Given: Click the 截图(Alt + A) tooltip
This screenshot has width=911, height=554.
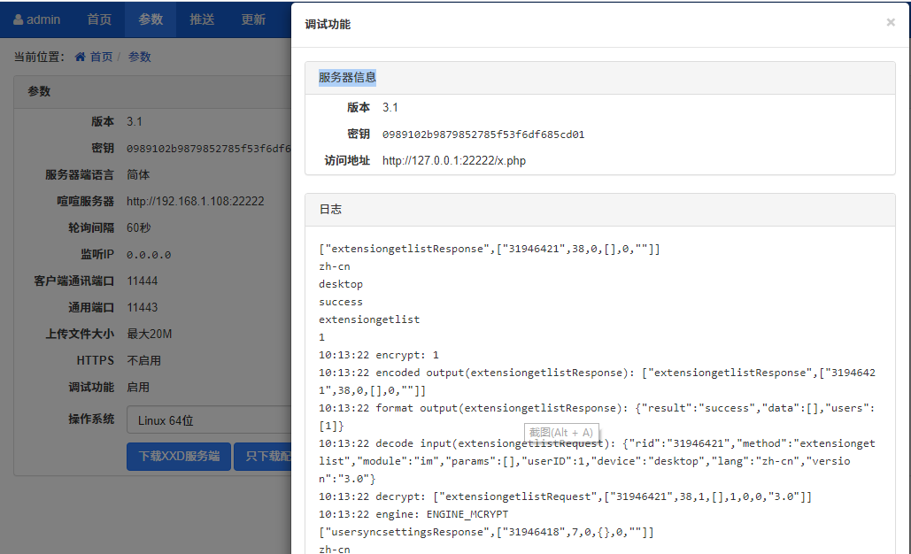Looking at the screenshot, I should 562,433.
